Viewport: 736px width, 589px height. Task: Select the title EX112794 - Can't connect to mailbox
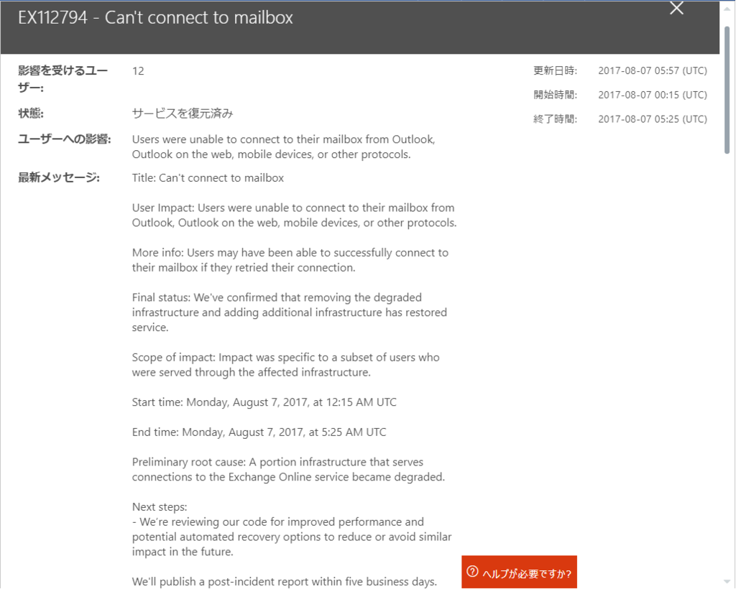pos(155,18)
